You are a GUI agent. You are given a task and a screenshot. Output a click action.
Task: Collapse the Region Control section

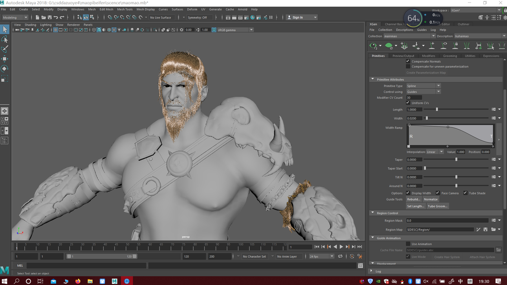point(373,213)
